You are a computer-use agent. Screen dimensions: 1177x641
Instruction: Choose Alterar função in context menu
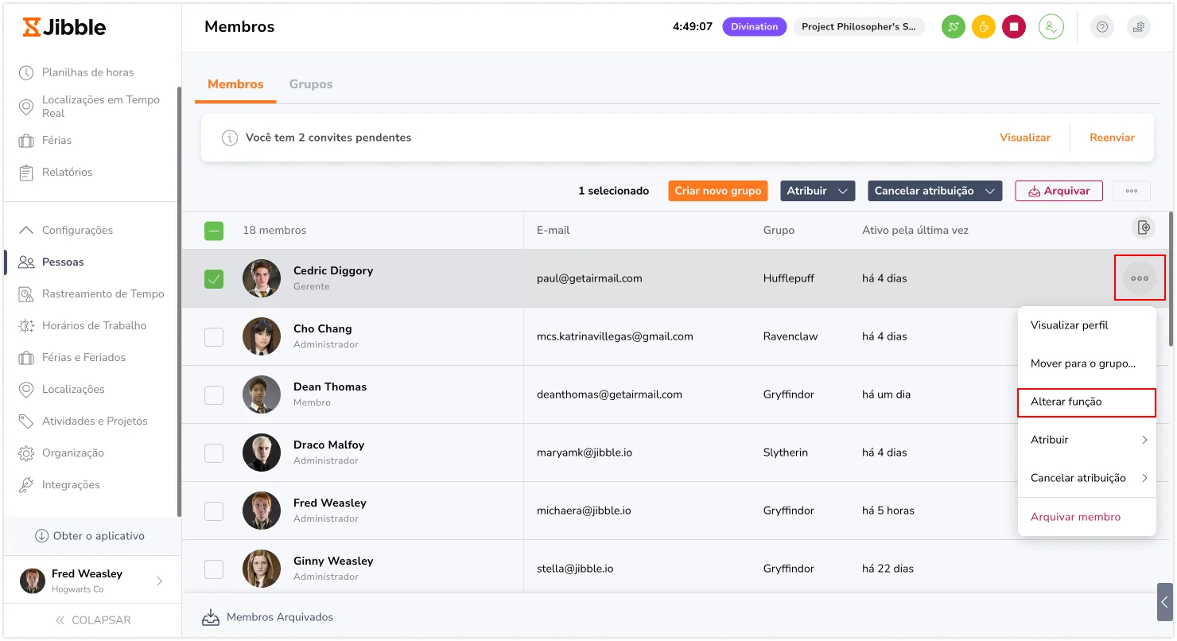click(1086, 402)
